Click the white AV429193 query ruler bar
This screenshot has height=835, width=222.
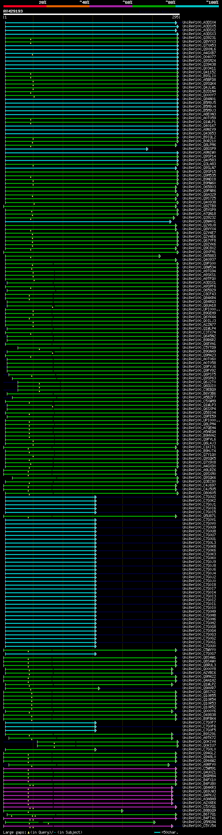pyautogui.click(x=92, y=14)
